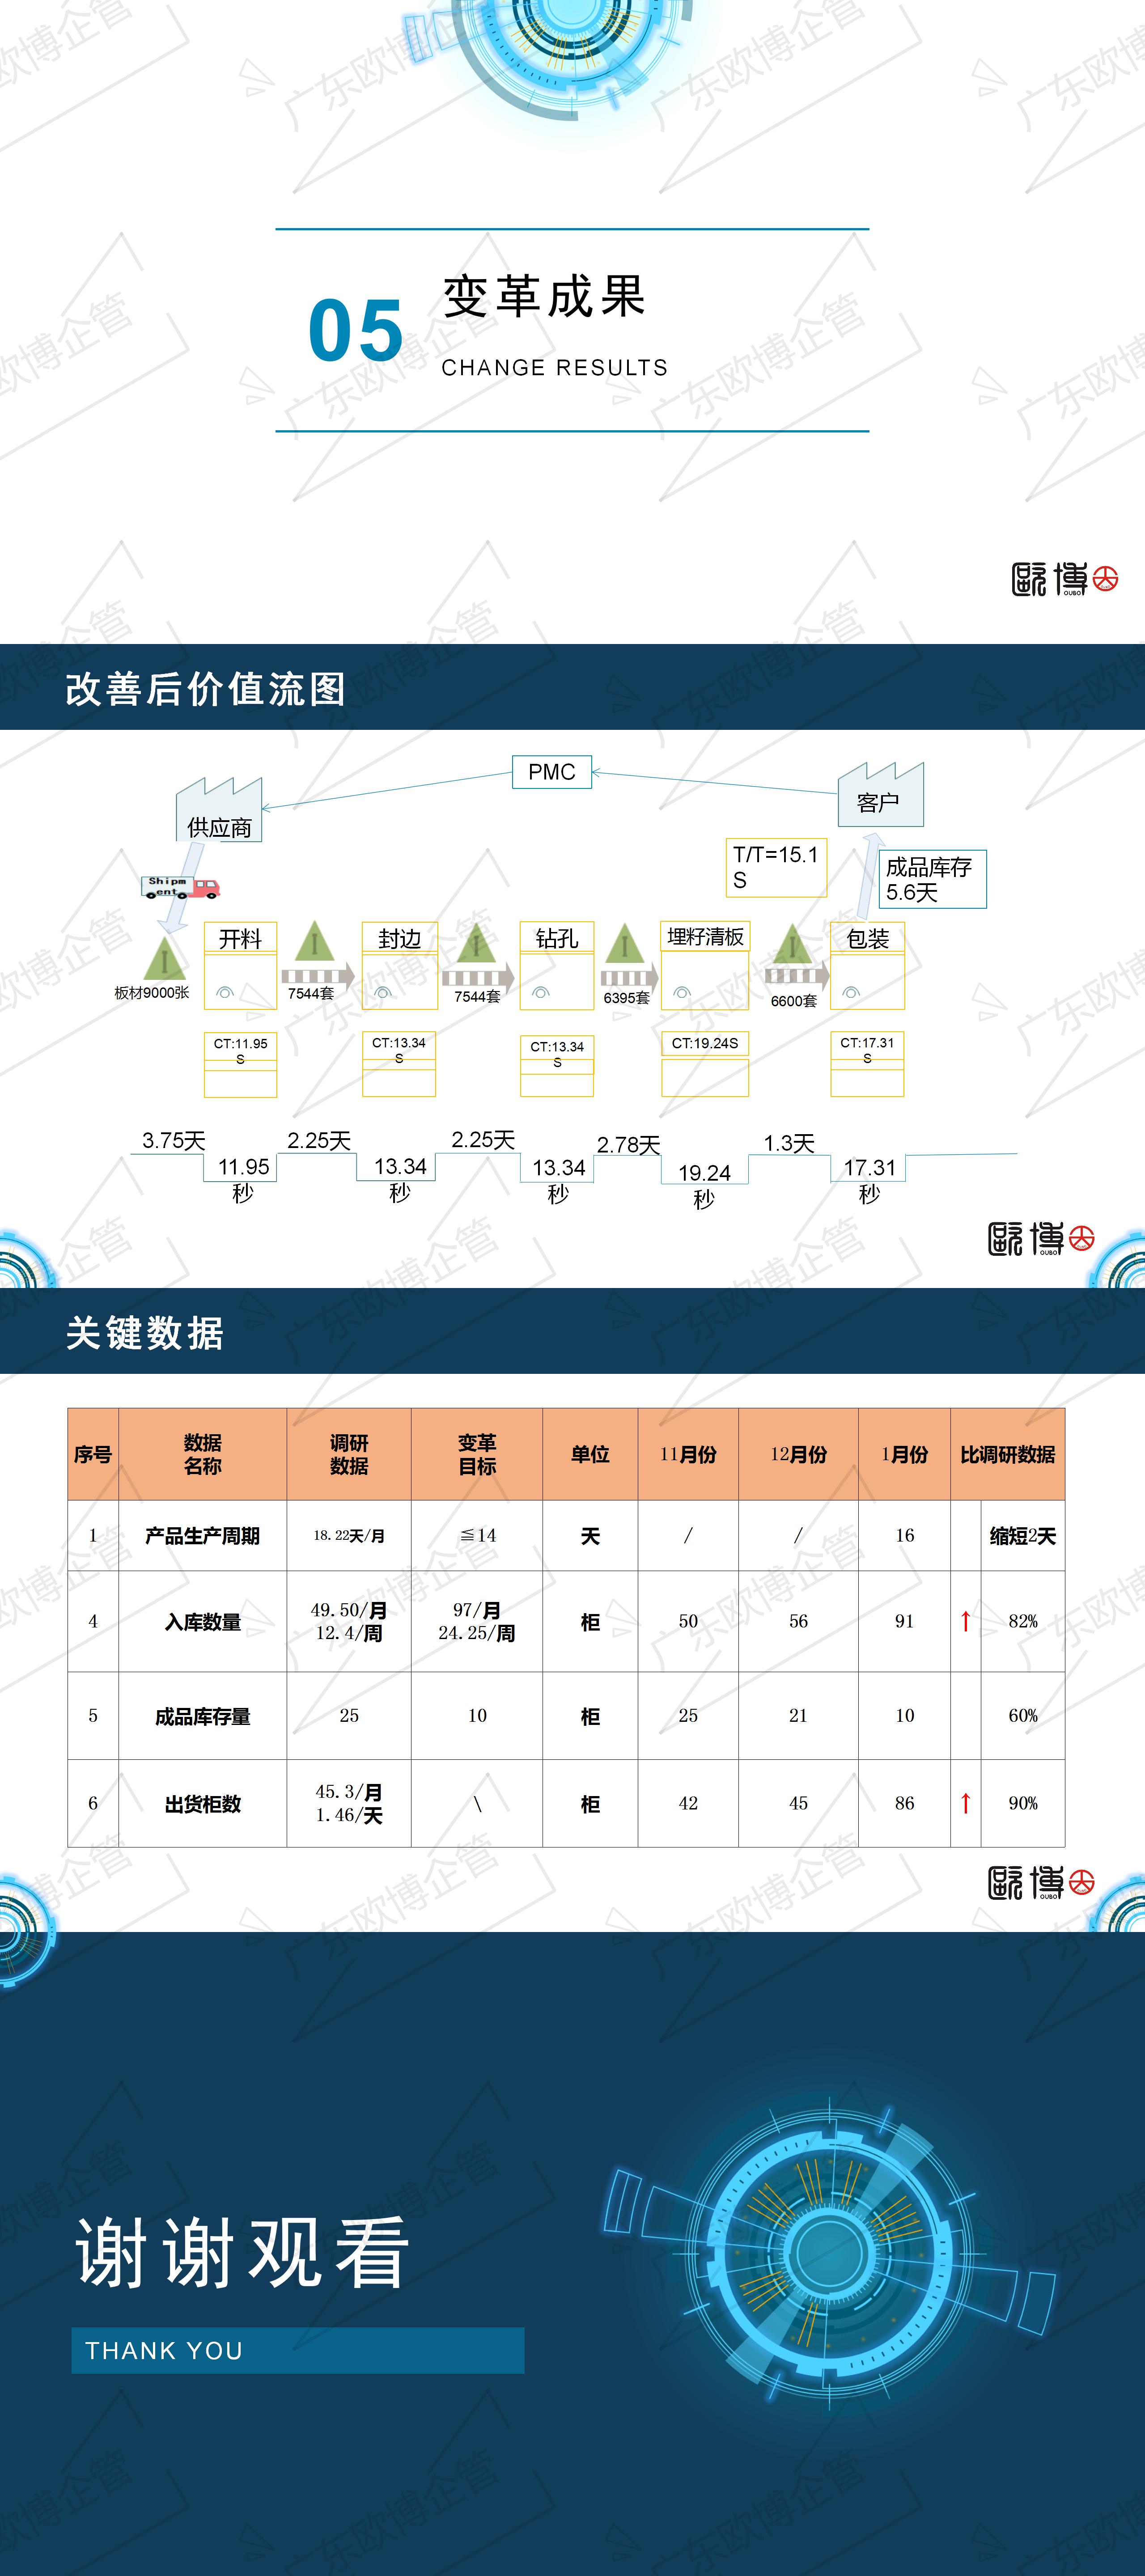Viewport: 1145px width, 2576px height.
Task: Click circular tech graphic on 谢谢观看 slide
Action: coord(829,2254)
